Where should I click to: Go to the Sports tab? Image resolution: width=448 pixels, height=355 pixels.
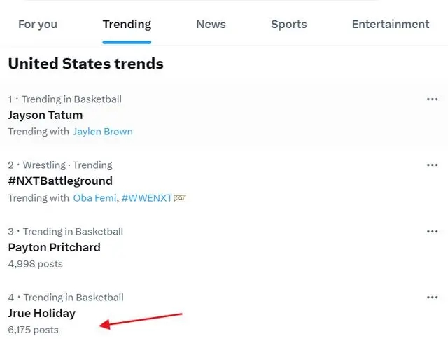pyautogui.click(x=289, y=25)
